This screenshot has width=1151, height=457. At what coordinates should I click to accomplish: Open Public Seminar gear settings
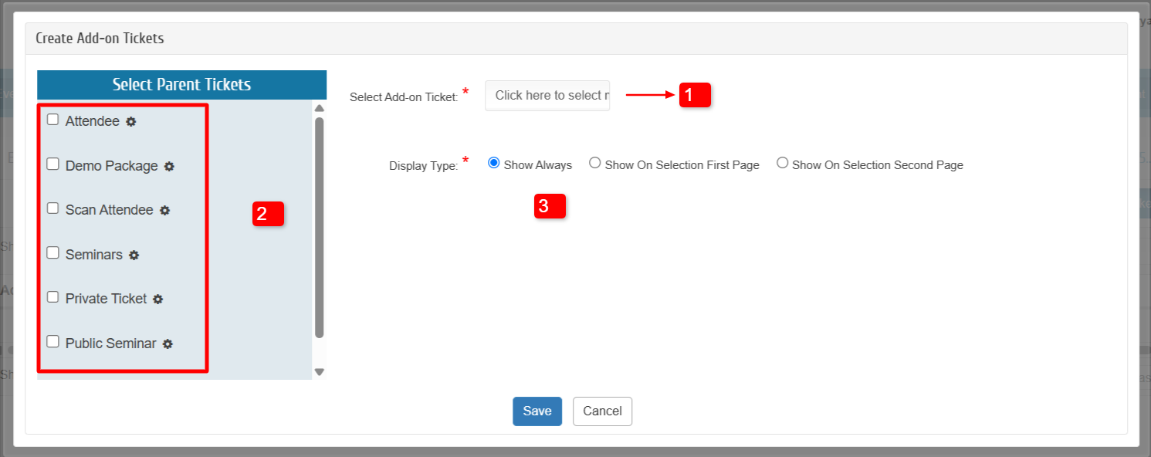pos(168,344)
